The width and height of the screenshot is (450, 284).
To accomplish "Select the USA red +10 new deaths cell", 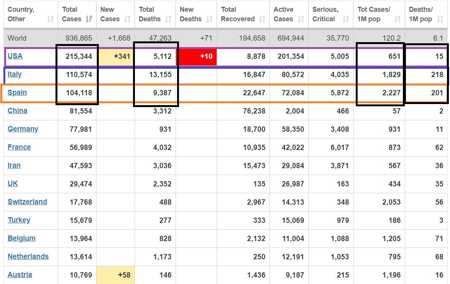I will [196, 57].
